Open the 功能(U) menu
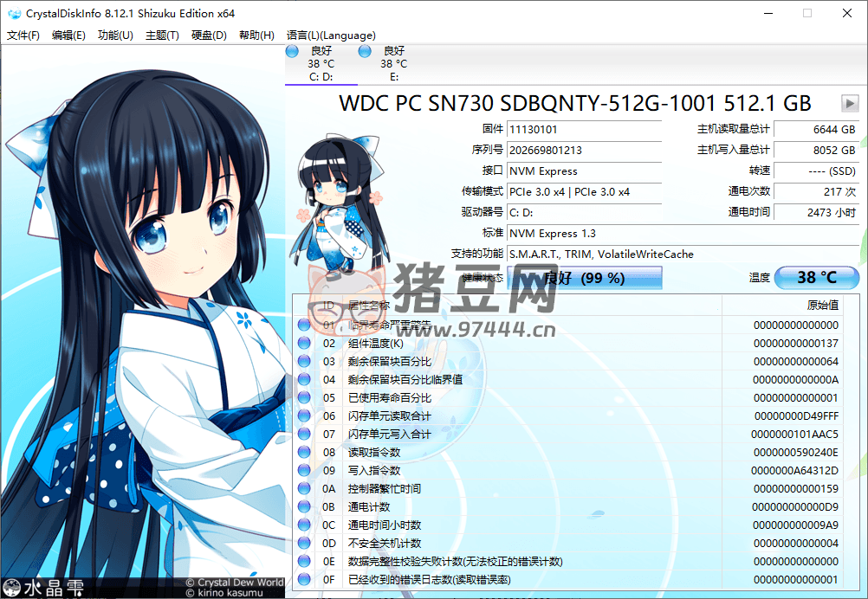Viewport: 868px width, 599px height. pyautogui.click(x=115, y=35)
